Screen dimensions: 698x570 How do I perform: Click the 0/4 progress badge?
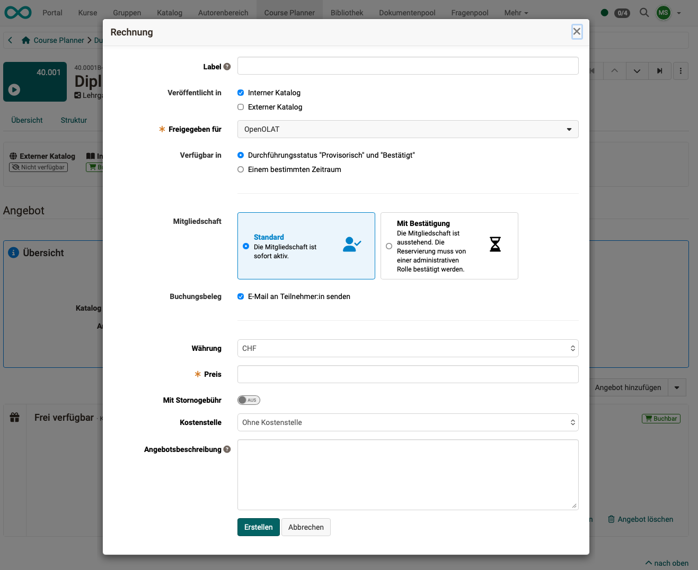[x=622, y=13]
